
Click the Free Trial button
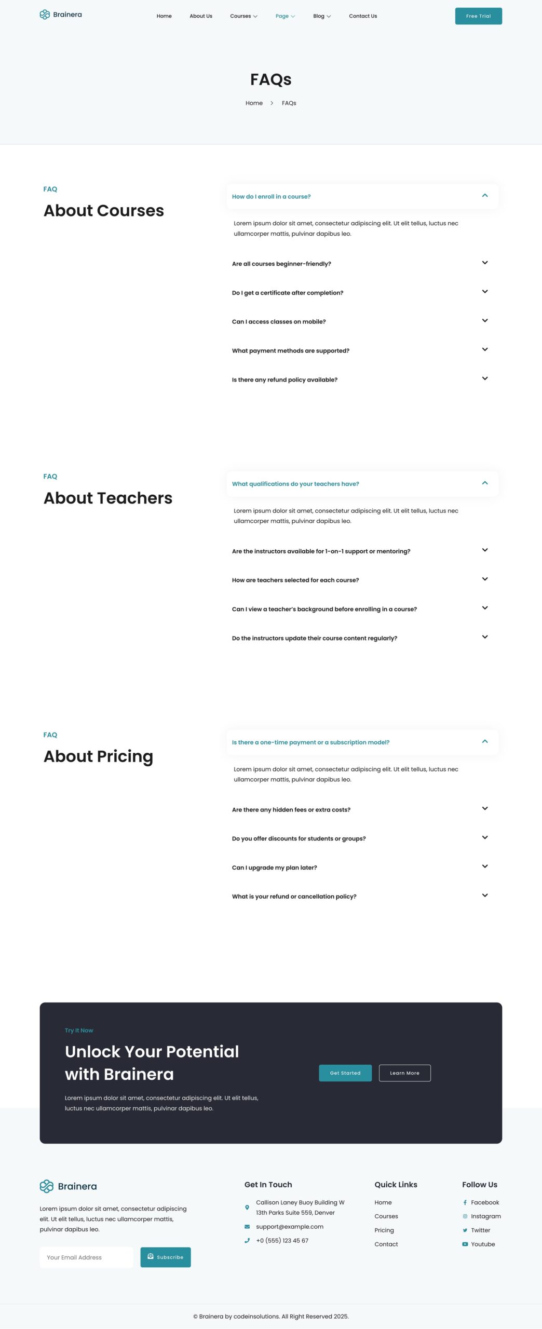coord(478,16)
